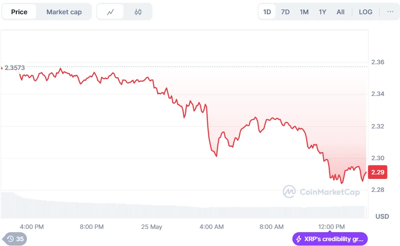
Task: Switch to candlestick chart icon
Action: (x=138, y=12)
